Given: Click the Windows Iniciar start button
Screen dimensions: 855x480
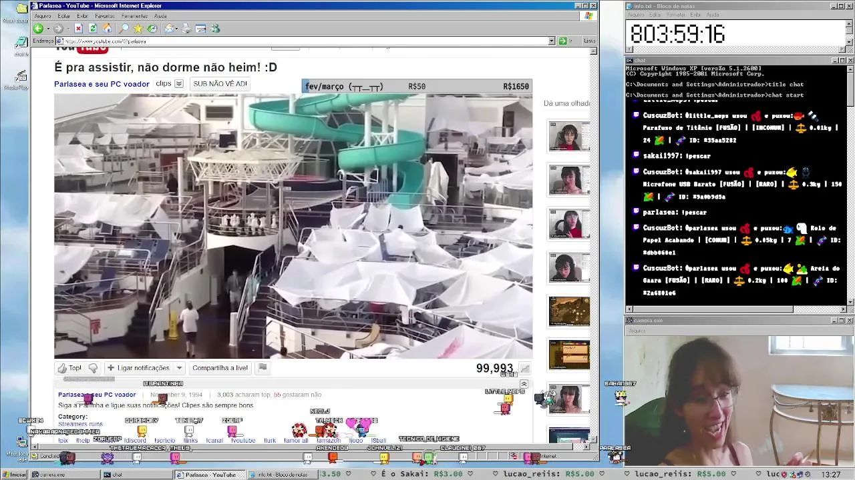Looking at the screenshot, I should pos(15,475).
